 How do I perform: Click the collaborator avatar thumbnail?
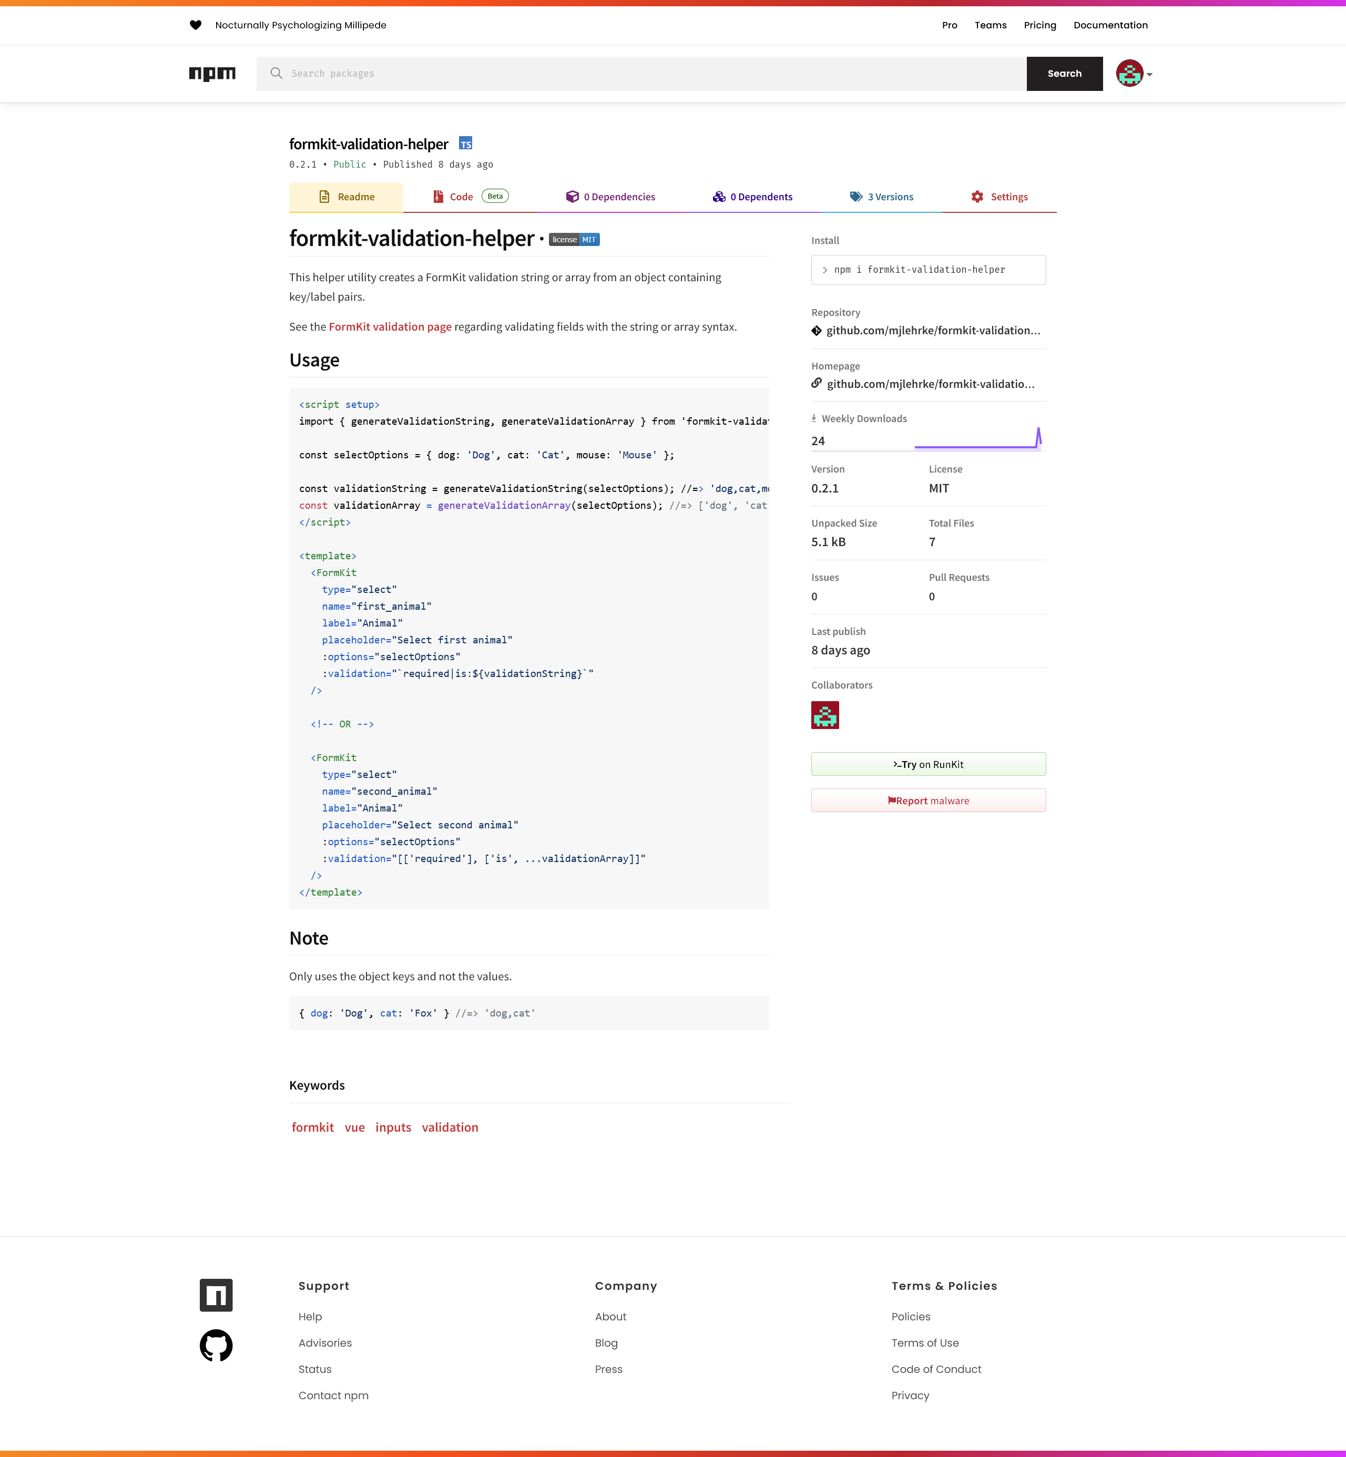(824, 715)
